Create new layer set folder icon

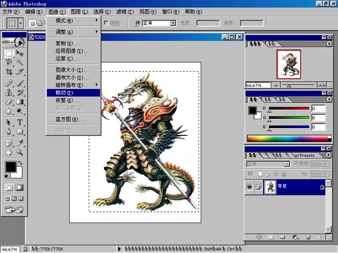coord(283,237)
